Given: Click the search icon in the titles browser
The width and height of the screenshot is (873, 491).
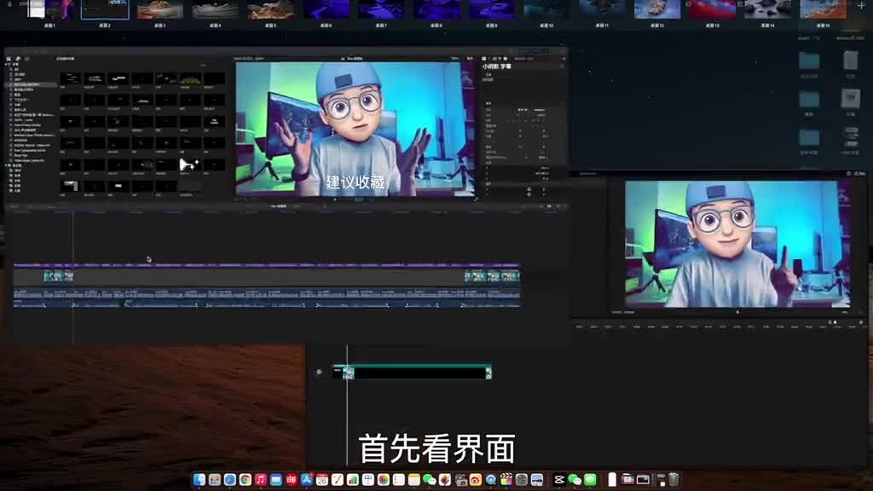Looking at the screenshot, I should [x=203, y=65].
